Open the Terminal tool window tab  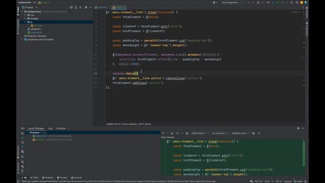pyautogui.click(x=62, y=177)
